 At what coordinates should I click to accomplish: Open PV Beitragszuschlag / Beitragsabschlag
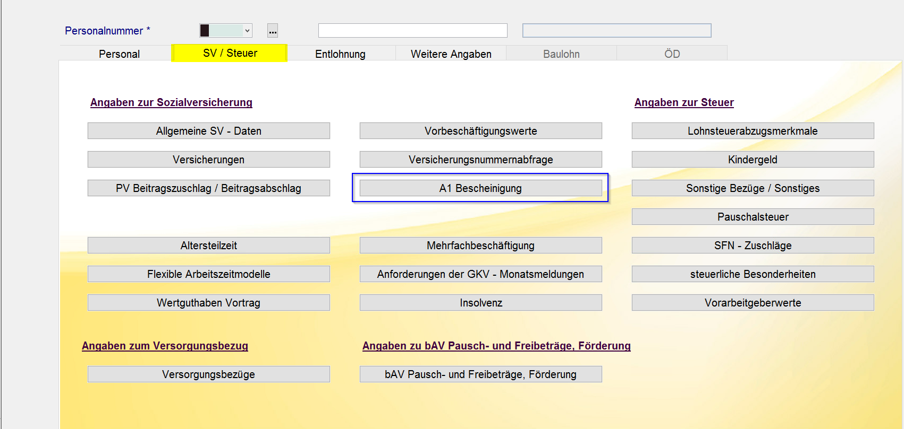208,188
